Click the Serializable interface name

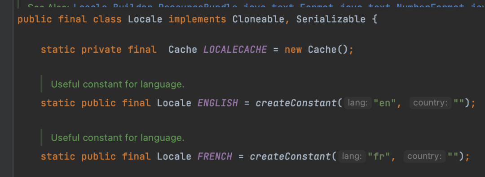coord(331,19)
